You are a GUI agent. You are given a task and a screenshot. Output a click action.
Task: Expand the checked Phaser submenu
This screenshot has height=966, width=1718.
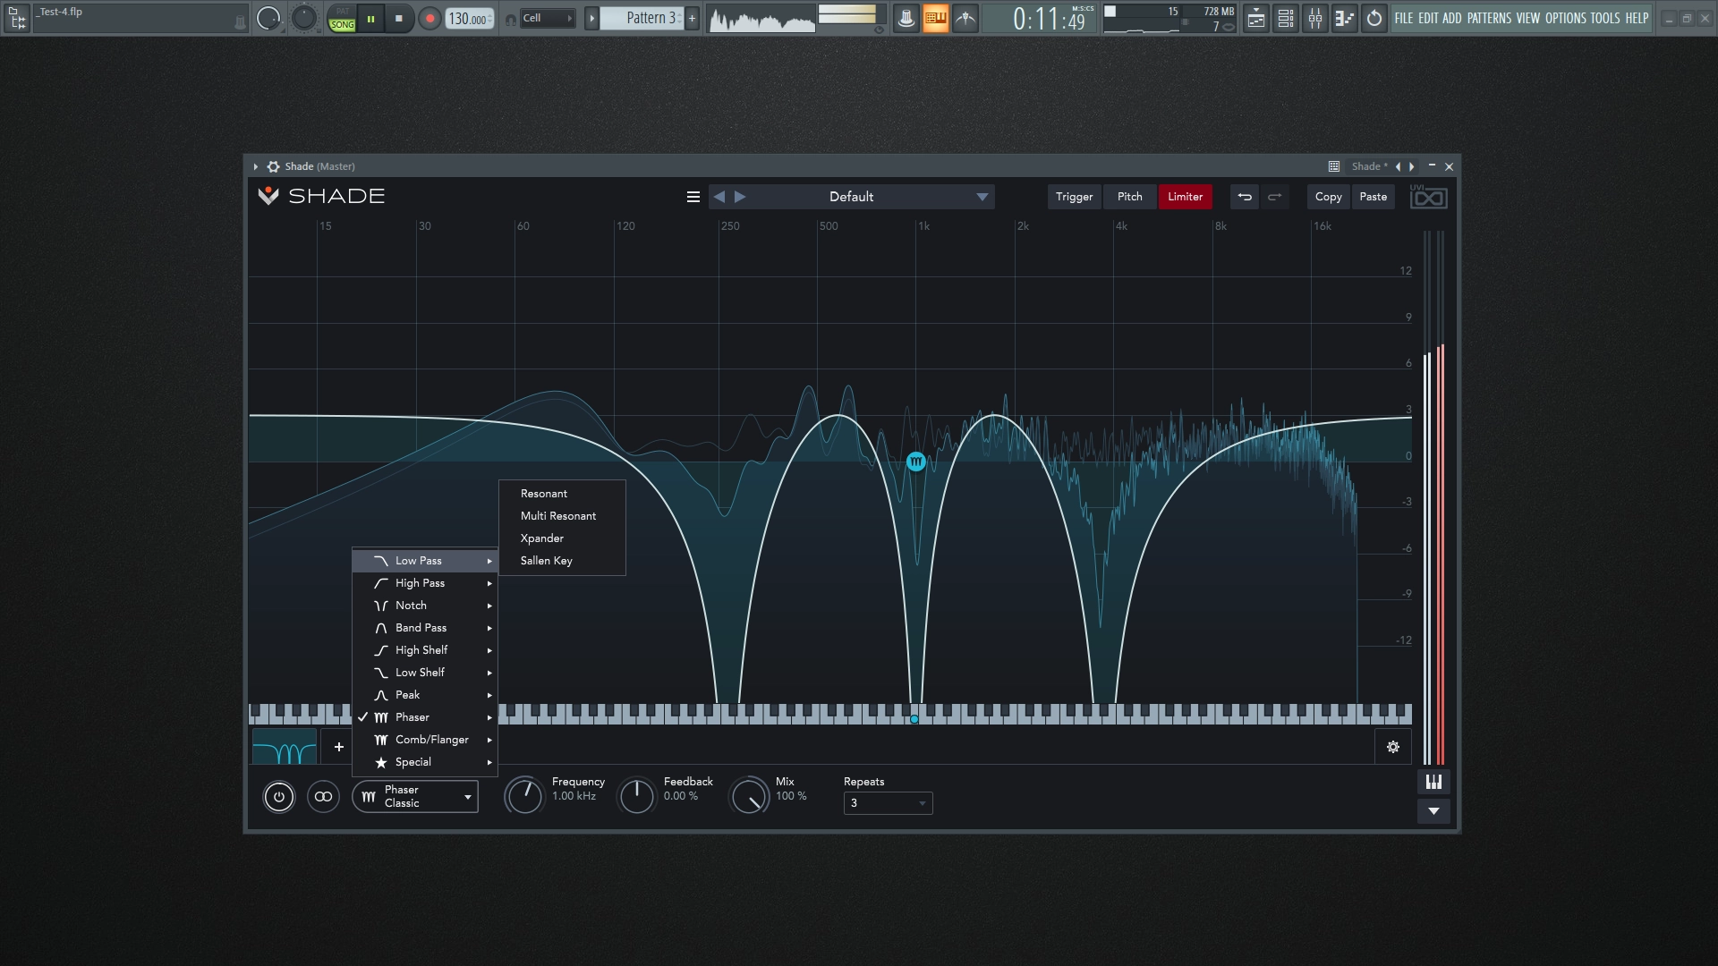coord(425,717)
